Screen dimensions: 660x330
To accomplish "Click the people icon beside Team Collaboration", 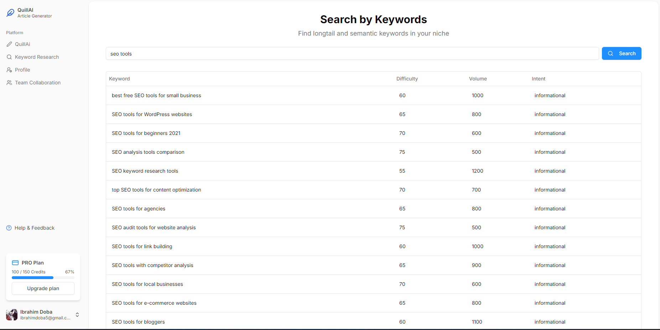I will click(9, 83).
